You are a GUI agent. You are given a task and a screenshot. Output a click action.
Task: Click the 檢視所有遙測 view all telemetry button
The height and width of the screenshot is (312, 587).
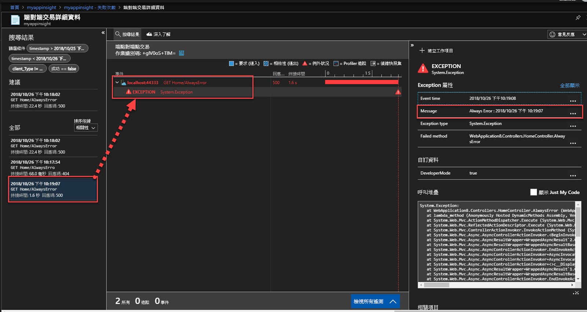pyautogui.click(x=375, y=301)
